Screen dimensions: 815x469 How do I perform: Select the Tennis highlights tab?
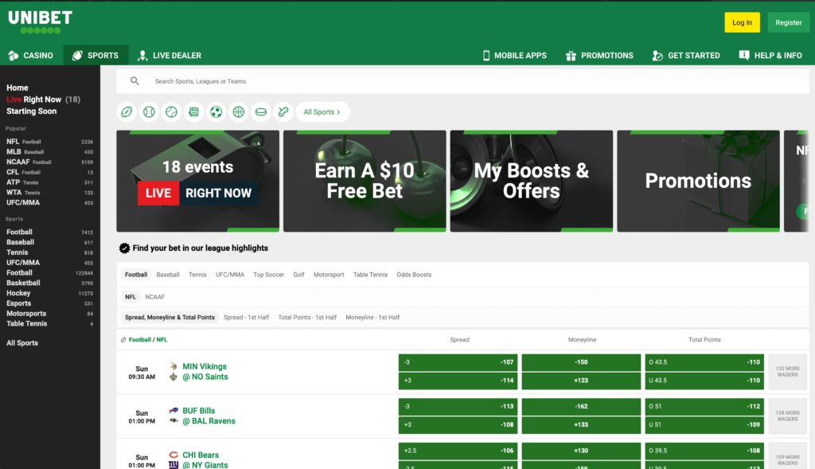pos(197,275)
